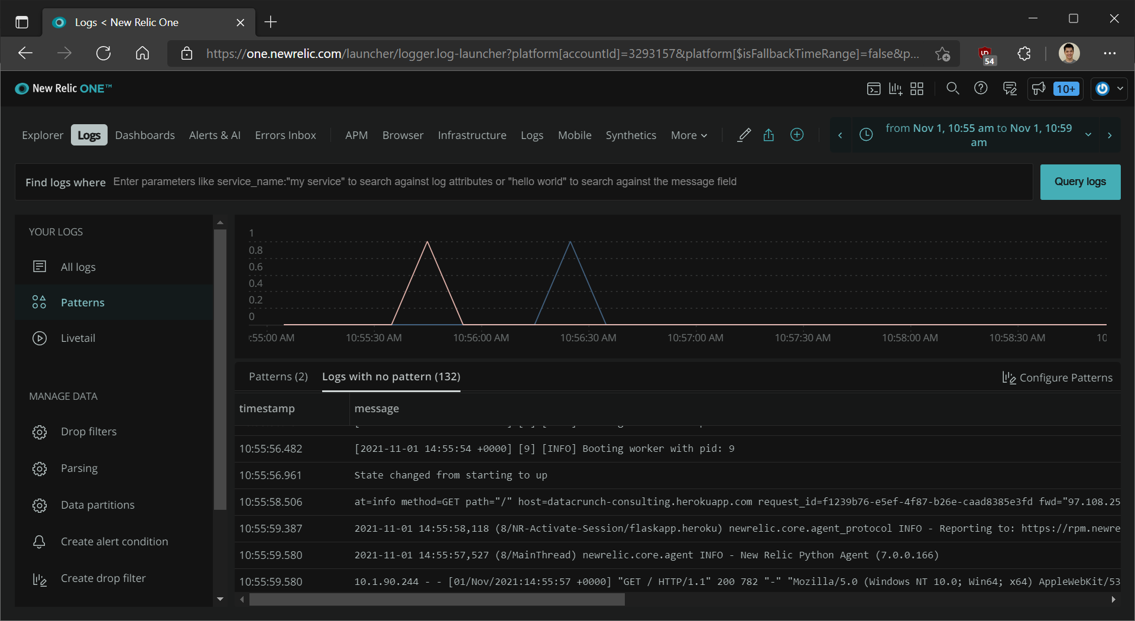The height and width of the screenshot is (621, 1135).
Task: Click the highlighted Logs navigation pill
Action: (x=89, y=135)
